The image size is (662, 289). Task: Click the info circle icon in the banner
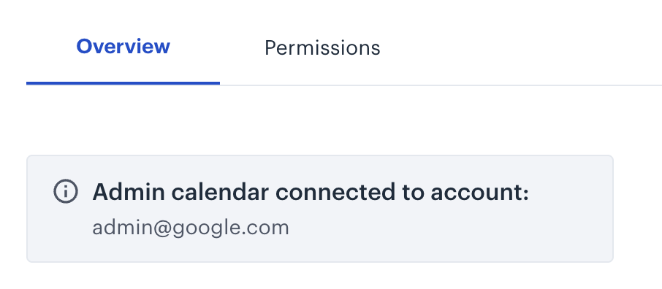(66, 191)
